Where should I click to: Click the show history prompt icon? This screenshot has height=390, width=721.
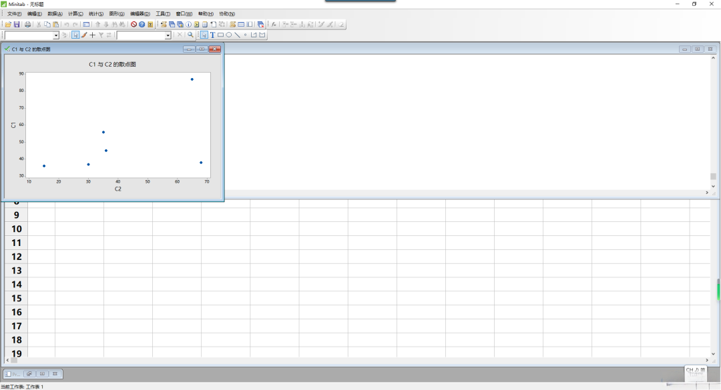(x=196, y=25)
